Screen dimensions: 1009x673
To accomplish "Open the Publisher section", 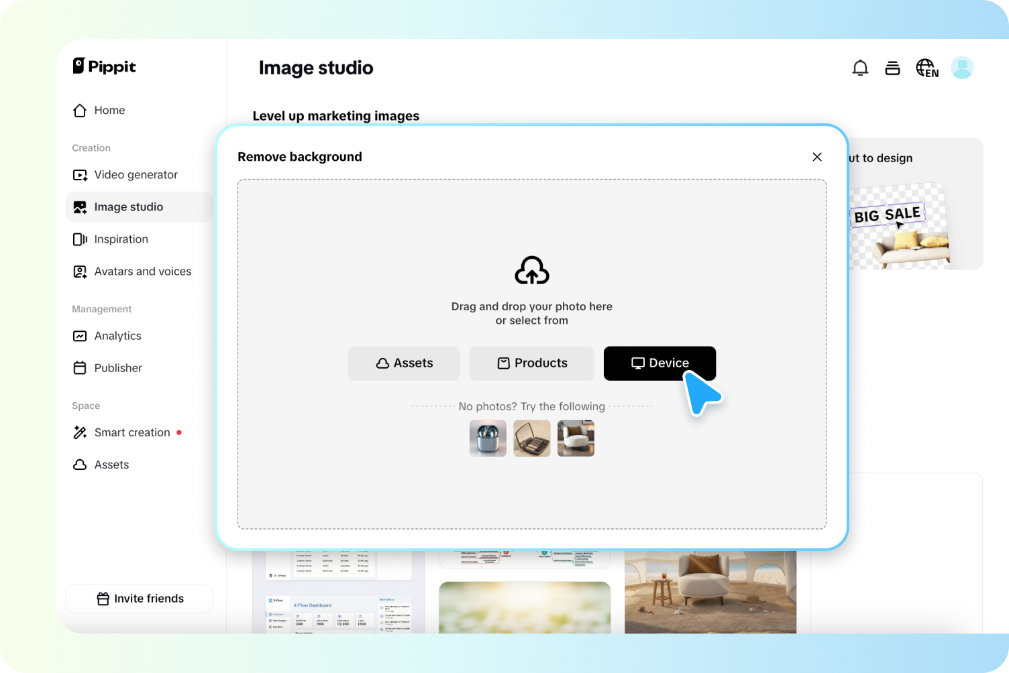I will [x=118, y=367].
